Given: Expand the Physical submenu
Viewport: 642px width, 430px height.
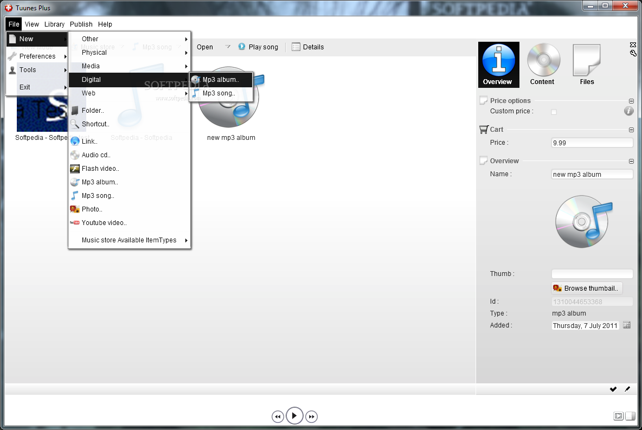Looking at the screenshot, I should [130, 53].
